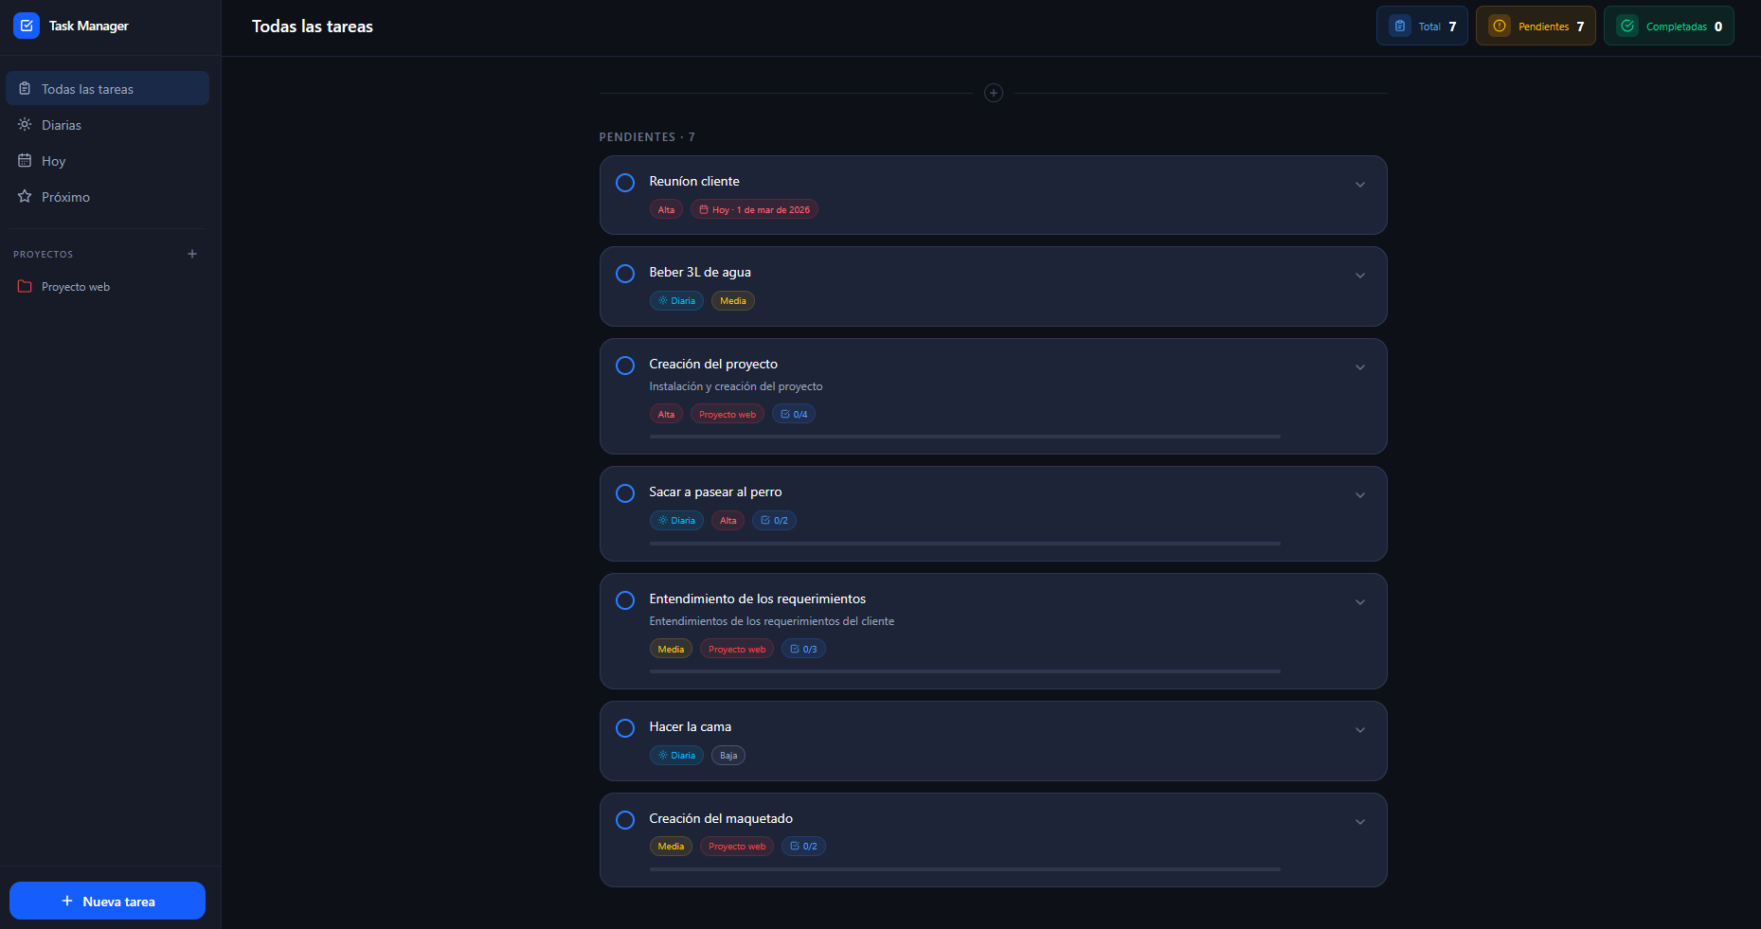Select the Todas las tareas clipboard icon
Viewport: 1761px width, 929px height.
(x=23, y=88)
